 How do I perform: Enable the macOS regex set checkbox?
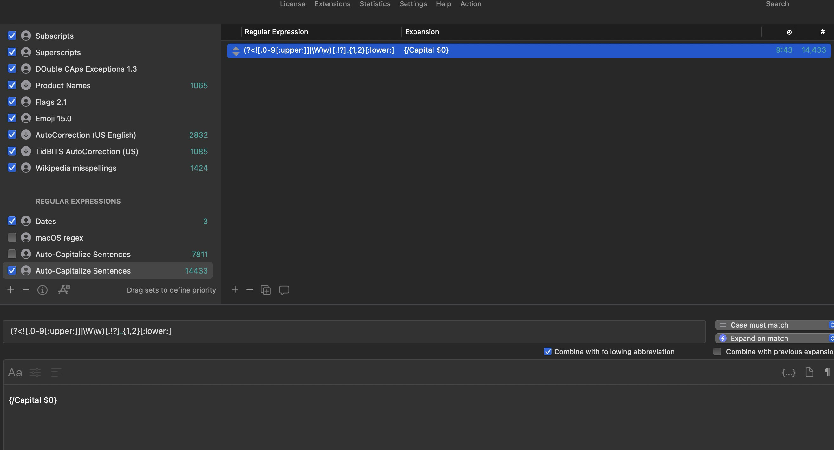click(12, 237)
